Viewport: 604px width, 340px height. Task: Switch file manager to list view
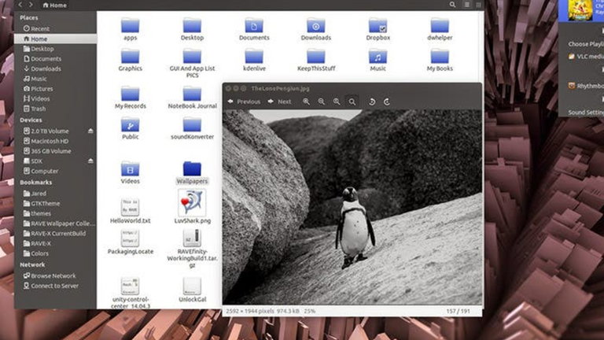click(x=467, y=5)
